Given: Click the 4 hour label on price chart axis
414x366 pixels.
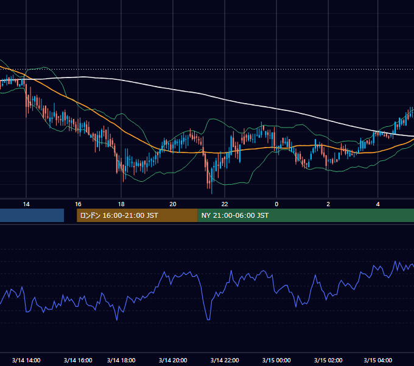Looking at the screenshot, I should (378, 204).
